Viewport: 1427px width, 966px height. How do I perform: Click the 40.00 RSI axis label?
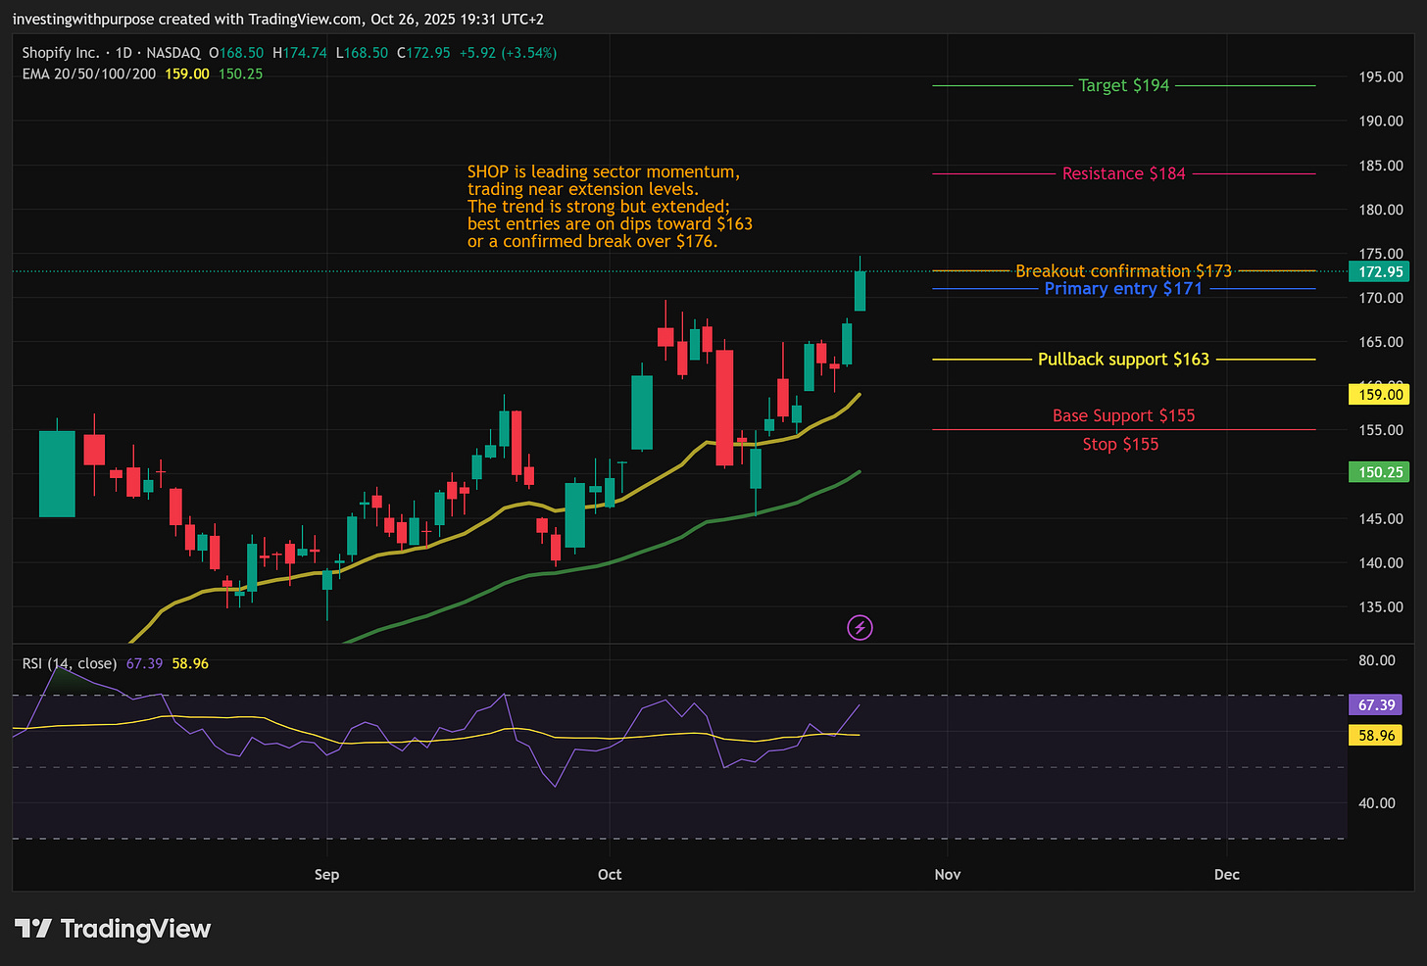(x=1377, y=802)
